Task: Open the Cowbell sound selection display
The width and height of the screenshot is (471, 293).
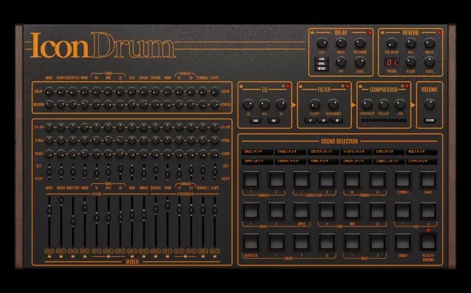Action: pyautogui.click(x=389, y=161)
